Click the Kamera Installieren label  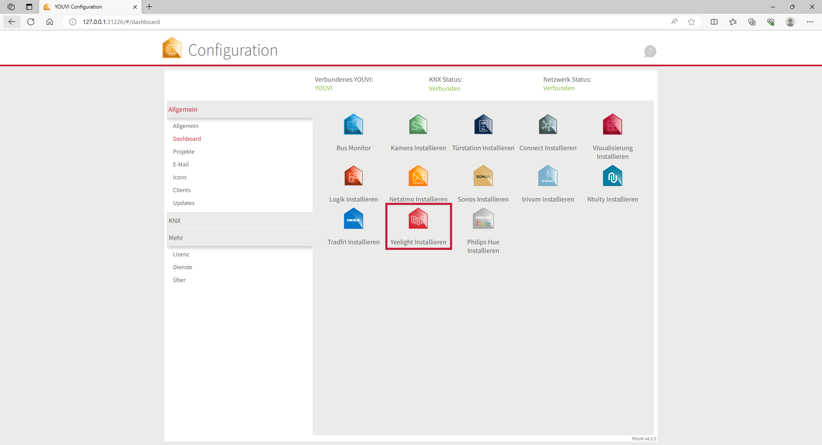click(418, 148)
